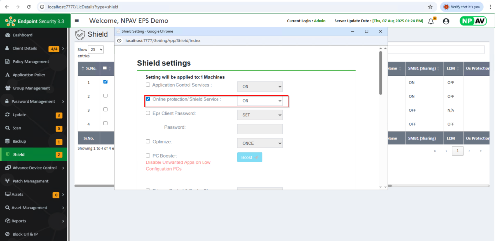Reload the page in browser
495x241 pixels.
point(29,7)
